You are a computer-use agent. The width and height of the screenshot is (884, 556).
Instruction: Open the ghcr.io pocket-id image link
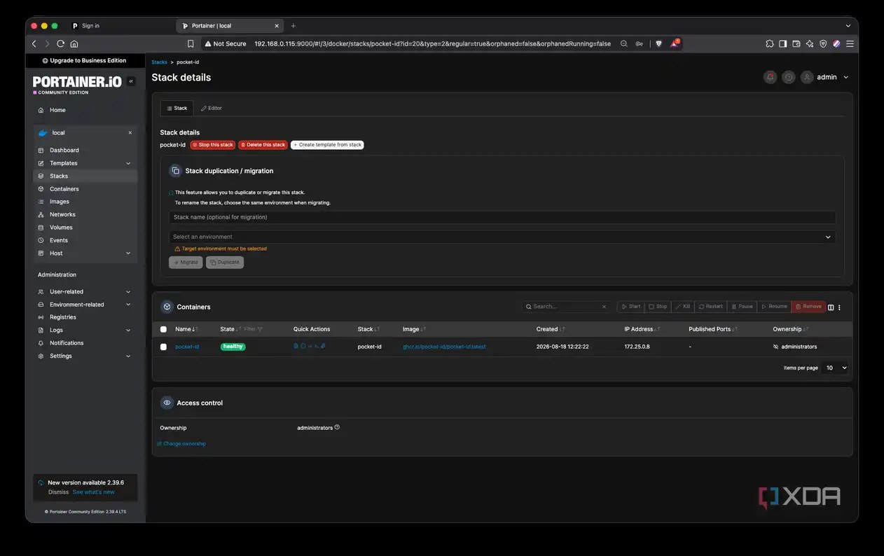pos(444,347)
